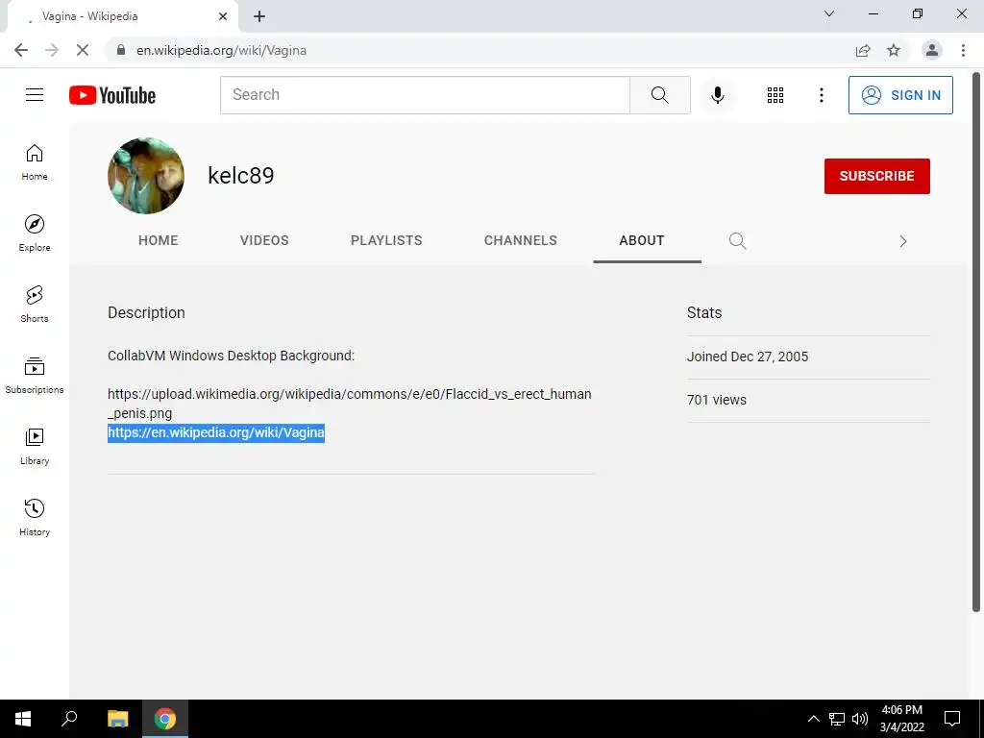Click the kelc89 channel avatar

(x=146, y=176)
